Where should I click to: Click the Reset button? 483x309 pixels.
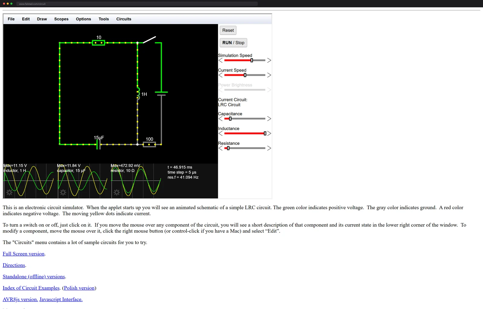pos(228,30)
